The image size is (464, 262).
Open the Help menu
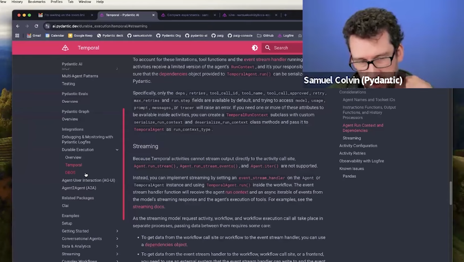100,2
